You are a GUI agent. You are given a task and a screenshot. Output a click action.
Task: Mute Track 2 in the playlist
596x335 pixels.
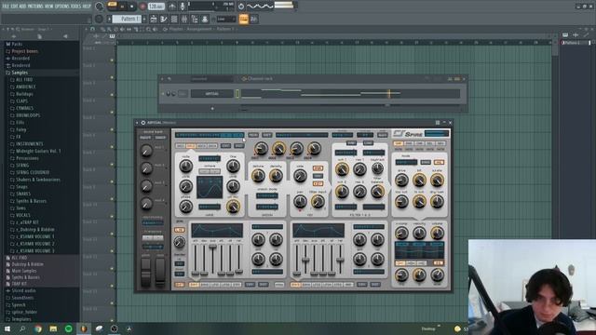pyautogui.click(x=112, y=77)
